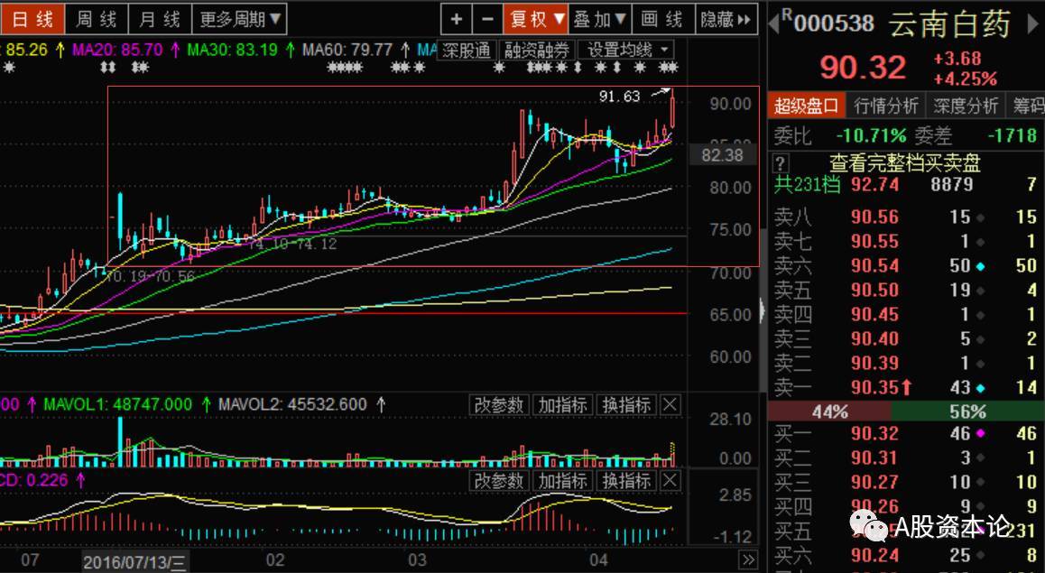Image resolution: width=1045 pixels, height=573 pixels.
Task: Click 改参数 in MACD panel
Action: [498, 480]
